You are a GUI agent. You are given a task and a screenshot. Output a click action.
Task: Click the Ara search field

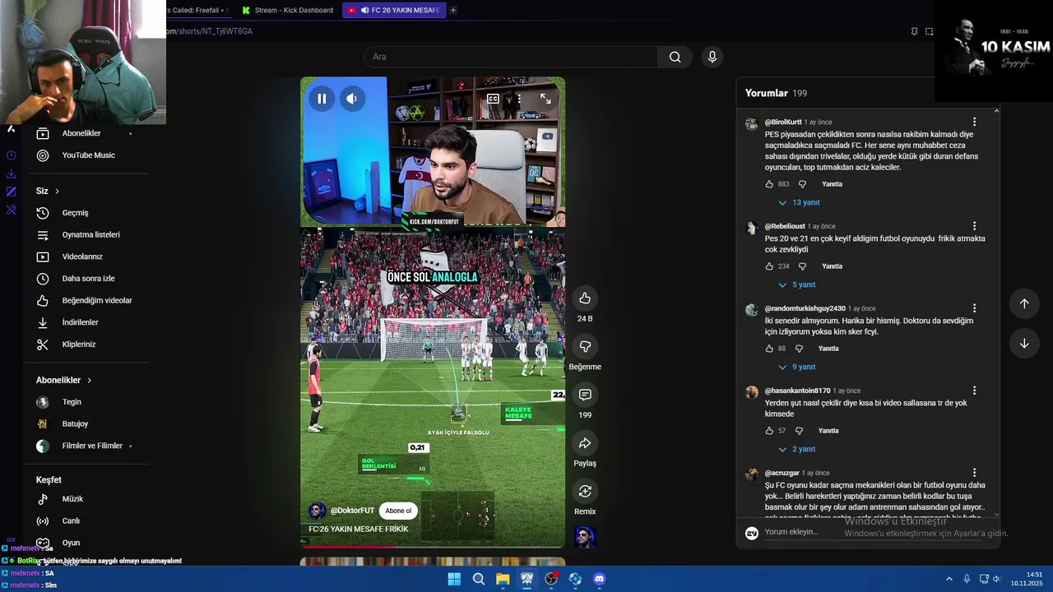(x=510, y=57)
